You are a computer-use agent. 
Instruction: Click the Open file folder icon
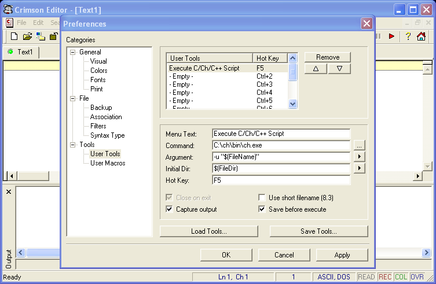[27, 36]
